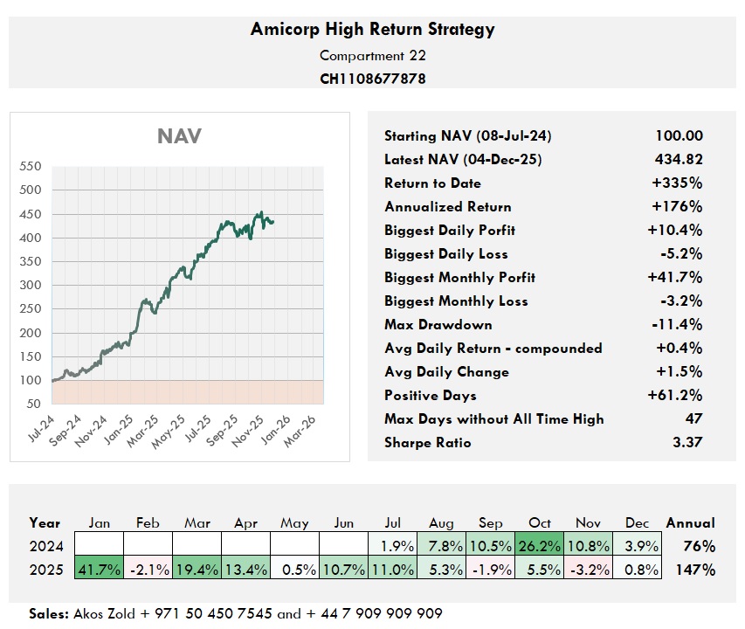Click the Max Drawdown -11.4% figure
The height and width of the screenshot is (629, 745).
coord(676,325)
